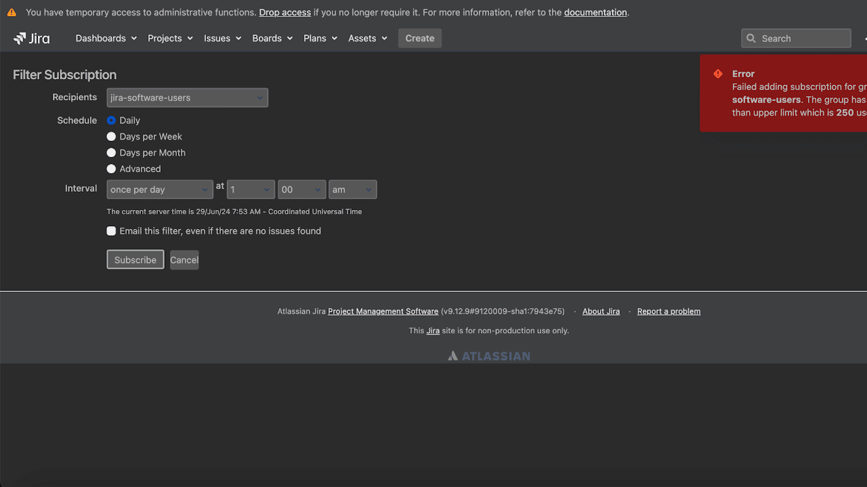Open the minutes dropdown showing 00

pyautogui.click(x=301, y=189)
